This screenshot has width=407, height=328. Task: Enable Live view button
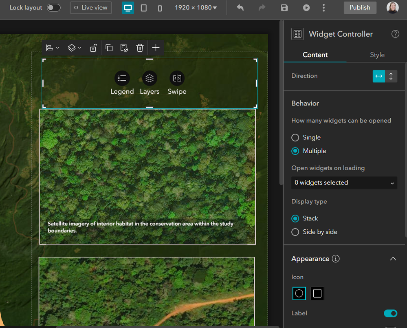(x=91, y=8)
